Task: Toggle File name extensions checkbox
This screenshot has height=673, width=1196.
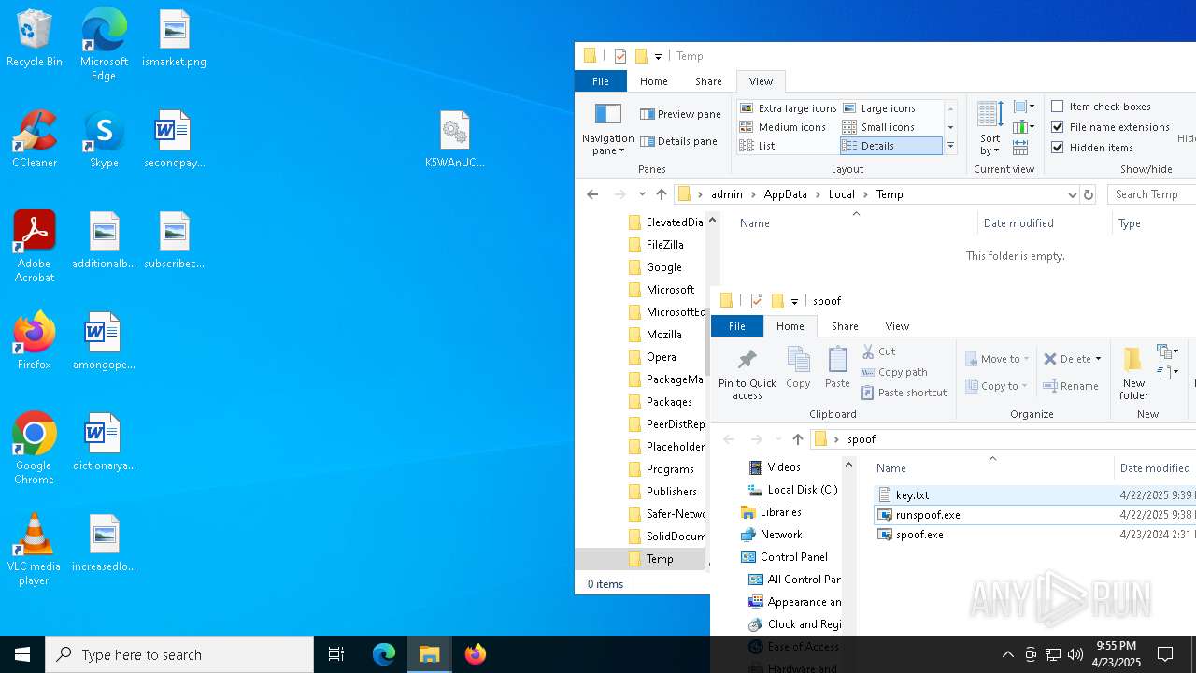Action: (x=1058, y=127)
